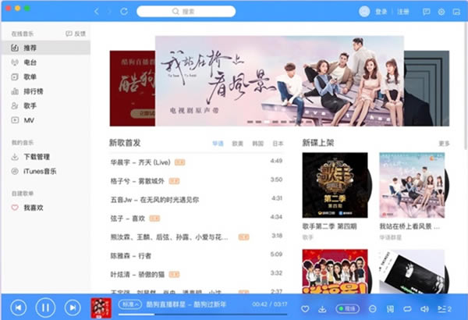Play the song lasting 3:18

[x=197, y=237]
